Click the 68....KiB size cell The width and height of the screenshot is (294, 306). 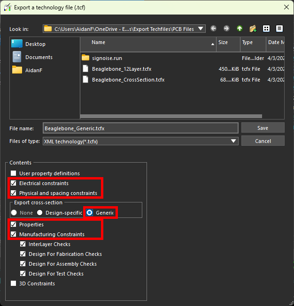click(229, 80)
